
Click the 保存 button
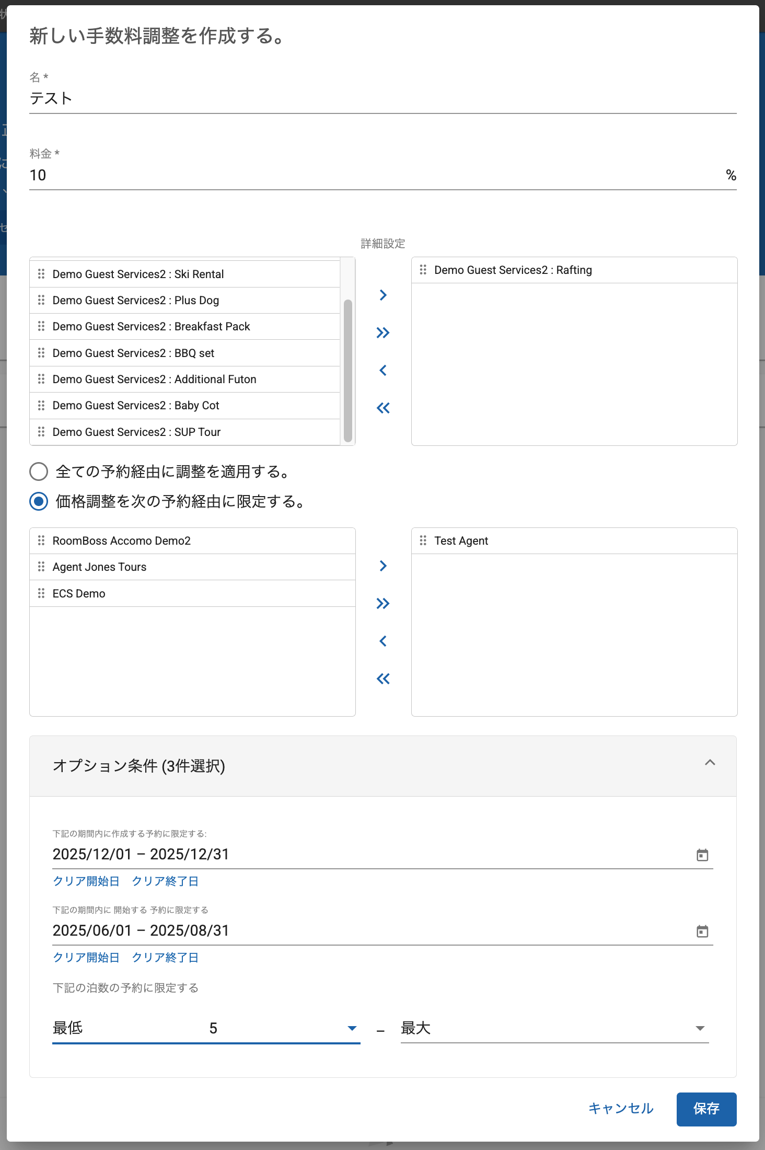(706, 1109)
